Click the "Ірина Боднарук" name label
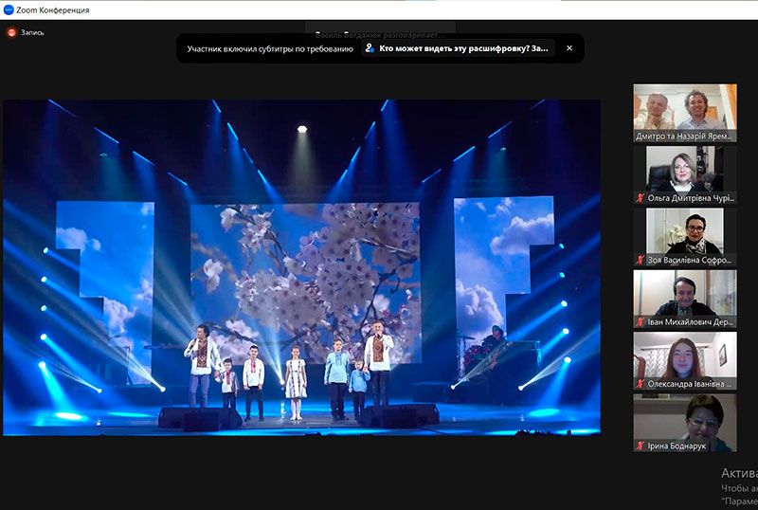Viewport: 758px width, 510px height. click(x=677, y=446)
